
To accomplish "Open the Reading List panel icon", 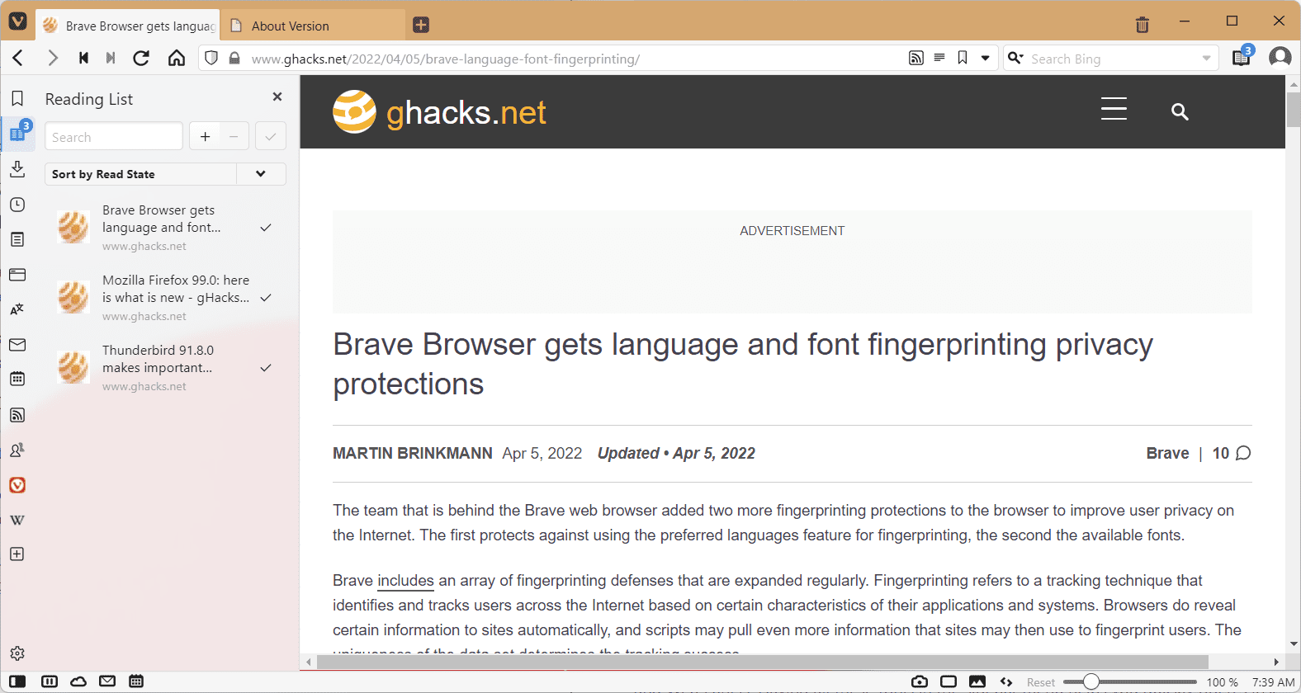I will coord(17,134).
